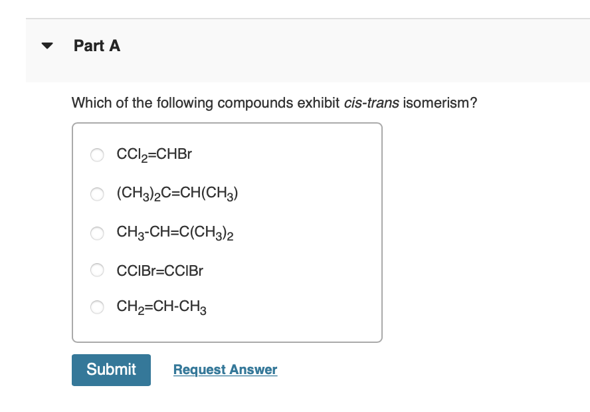The height and width of the screenshot is (412, 590).
Task: Choose the (CH3)2C=CH(CH3) answer option
Action: tap(97, 194)
